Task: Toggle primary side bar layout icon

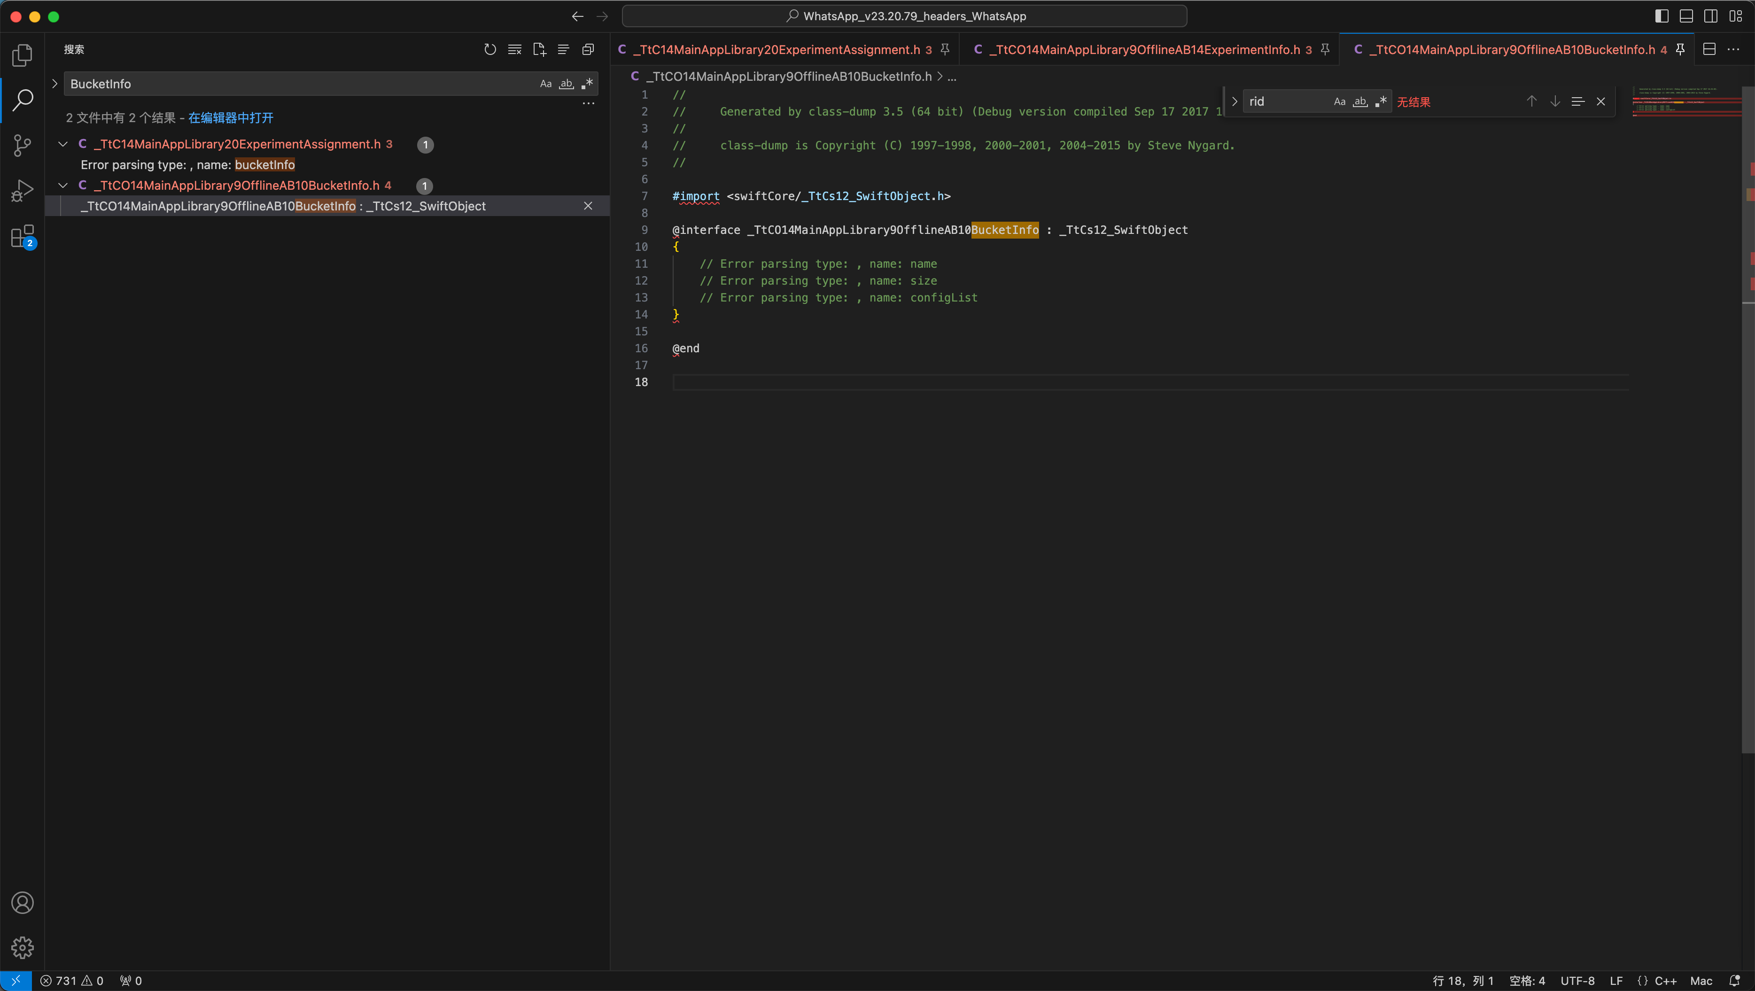Action: tap(1662, 16)
